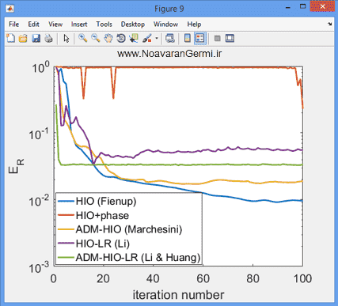This screenshot has width=338, height=306.
Task: Toggle the Brush/Select Data tool
Action: click(147, 39)
